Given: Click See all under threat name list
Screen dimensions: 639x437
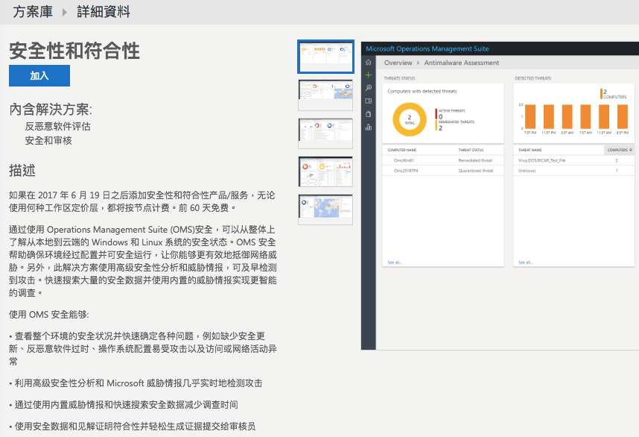Looking at the screenshot, I should coord(525,262).
